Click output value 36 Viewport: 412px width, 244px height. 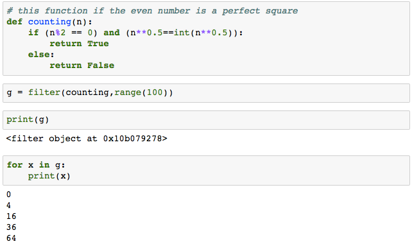12,227
